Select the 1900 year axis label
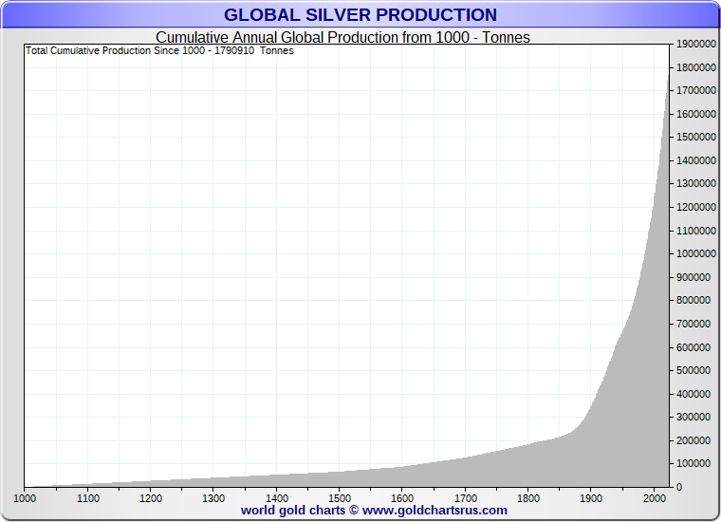Screen dimensions: 721x522 tap(591, 497)
